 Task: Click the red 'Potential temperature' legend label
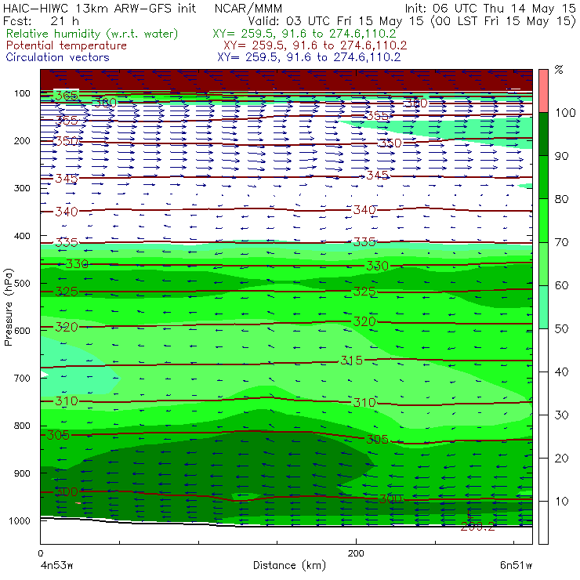[67, 45]
